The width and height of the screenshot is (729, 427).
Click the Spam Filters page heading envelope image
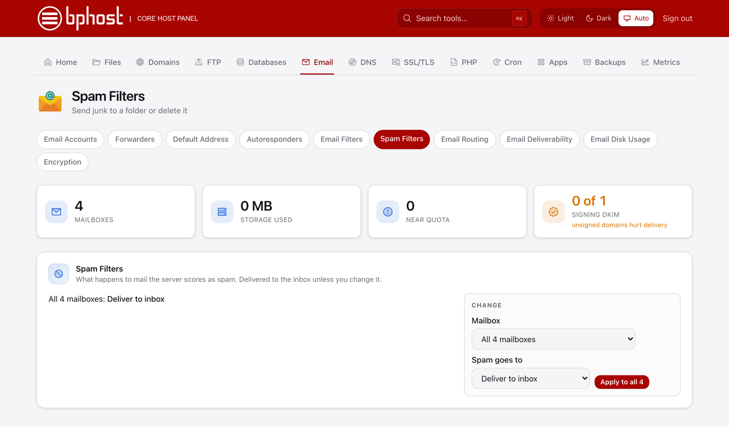[x=50, y=102]
